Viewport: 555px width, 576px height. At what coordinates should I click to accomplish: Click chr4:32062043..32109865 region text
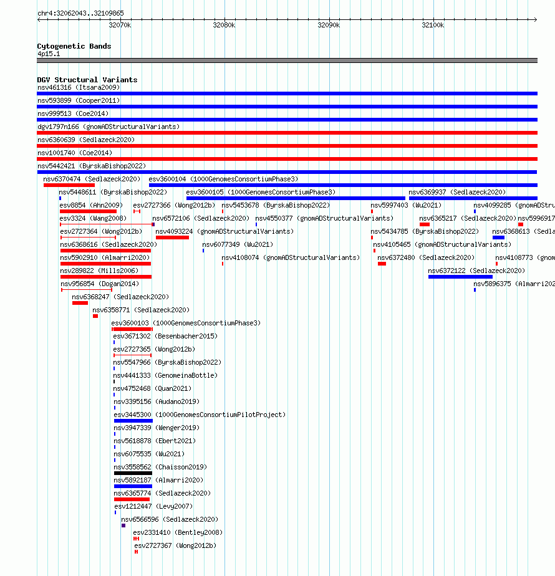[x=80, y=13]
